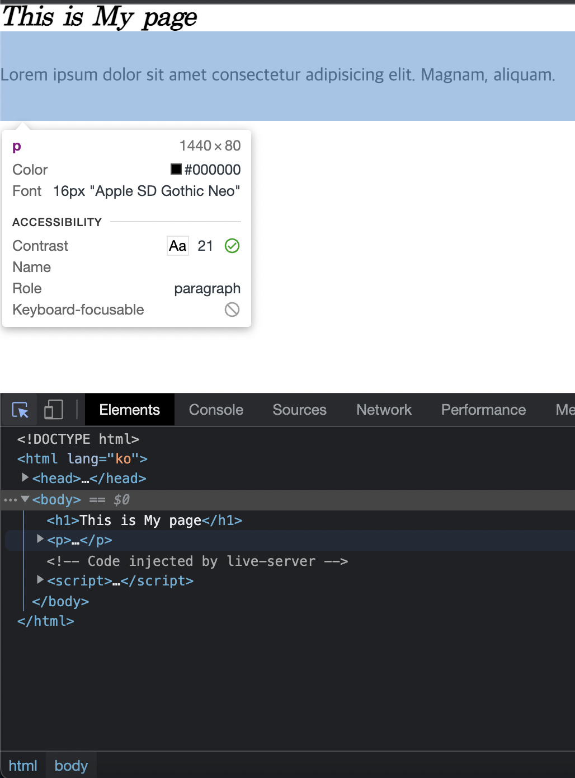This screenshot has height=778, width=575.
Task: Click the partially visible Me tab
Action: tap(565, 410)
